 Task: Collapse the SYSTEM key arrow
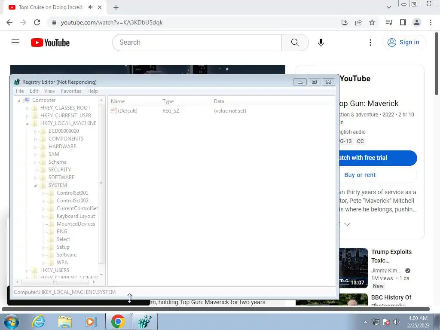tap(35, 186)
